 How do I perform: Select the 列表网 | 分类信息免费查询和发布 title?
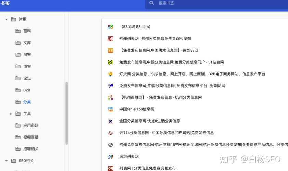tap(147, 168)
